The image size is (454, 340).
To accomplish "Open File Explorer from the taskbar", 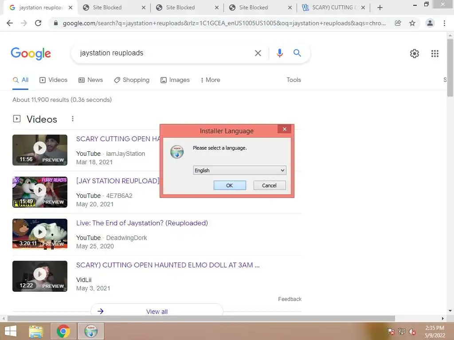I will coord(36,331).
